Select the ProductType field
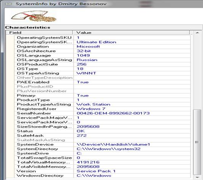This screenshot has height=180, width=203. [x=33, y=100]
